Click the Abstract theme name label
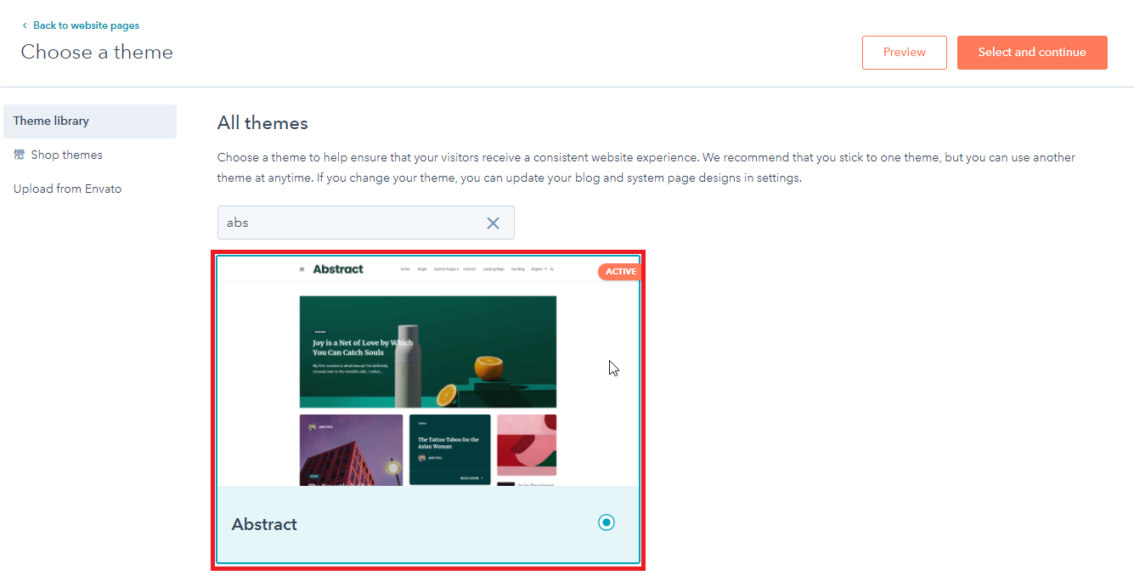Screen dimensions: 1134x581 [x=264, y=524]
